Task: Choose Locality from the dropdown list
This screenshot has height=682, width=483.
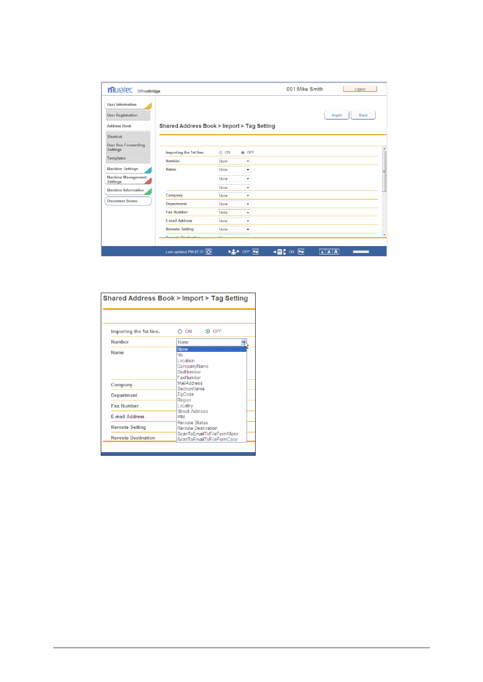Action: [x=211, y=406]
